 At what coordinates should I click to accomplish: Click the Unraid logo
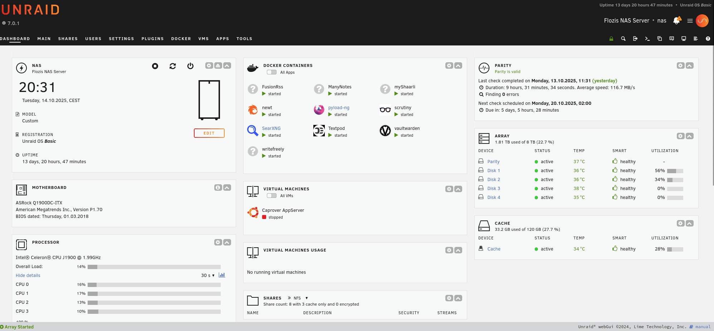31,10
